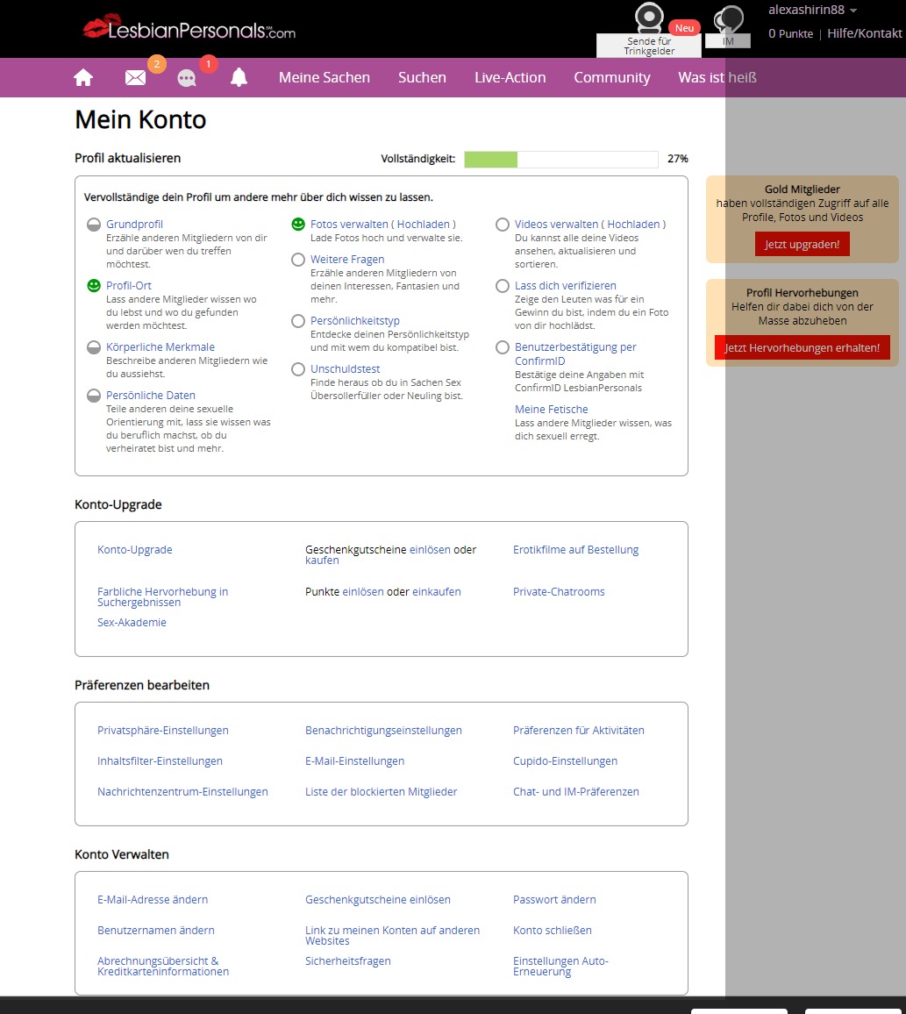Open the notifications bell icon

pyautogui.click(x=239, y=77)
